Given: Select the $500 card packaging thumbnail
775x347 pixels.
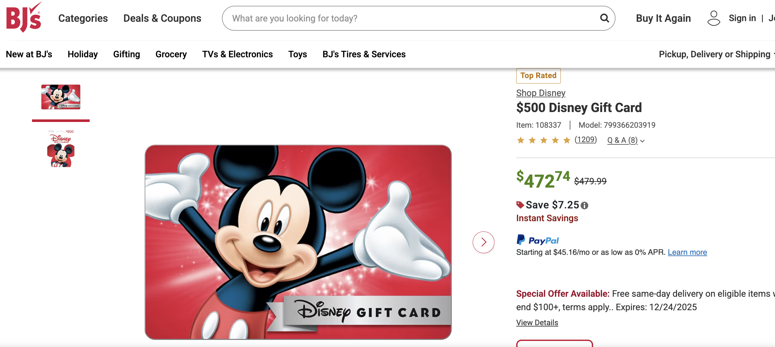Looking at the screenshot, I should click(x=60, y=147).
